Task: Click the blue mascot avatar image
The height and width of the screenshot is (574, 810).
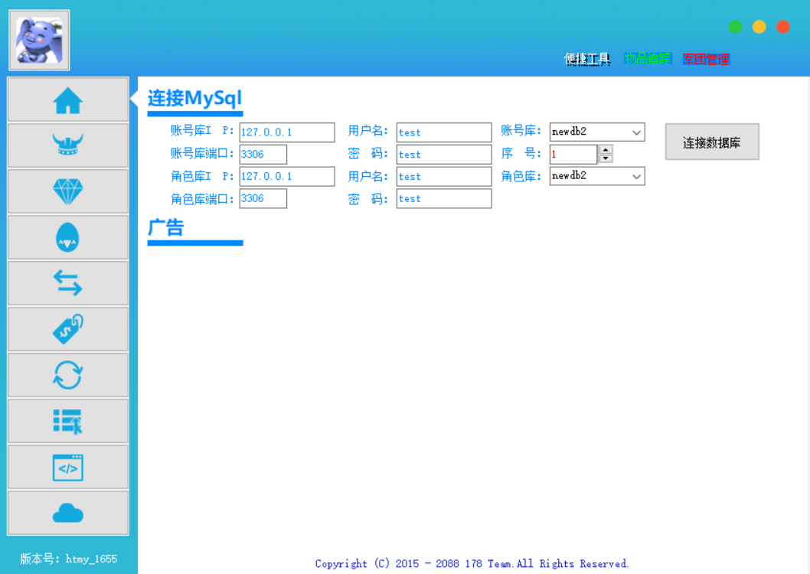Action: click(39, 40)
